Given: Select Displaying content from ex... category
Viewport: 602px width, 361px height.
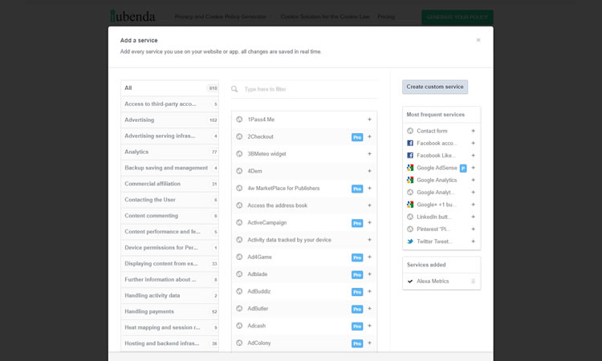Looking at the screenshot, I should 169,264.
